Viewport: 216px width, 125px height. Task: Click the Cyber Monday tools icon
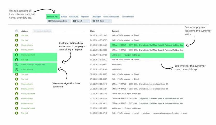pos(17,69)
